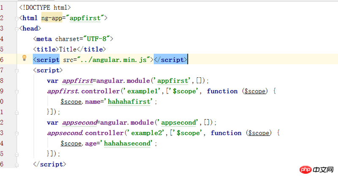The height and width of the screenshot is (178, 338).
Task: Click the fold end marker after hahahasecond line
Action: (16, 154)
